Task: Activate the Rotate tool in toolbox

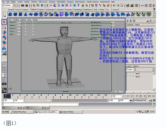Action: [4, 37]
